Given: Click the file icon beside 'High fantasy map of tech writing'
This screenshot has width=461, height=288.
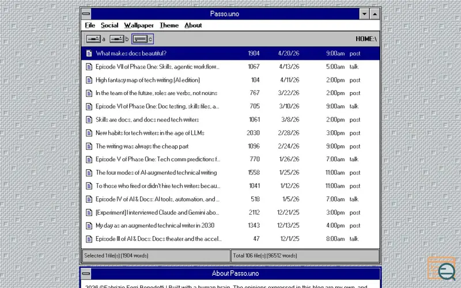Looking at the screenshot, I should 89,80.
